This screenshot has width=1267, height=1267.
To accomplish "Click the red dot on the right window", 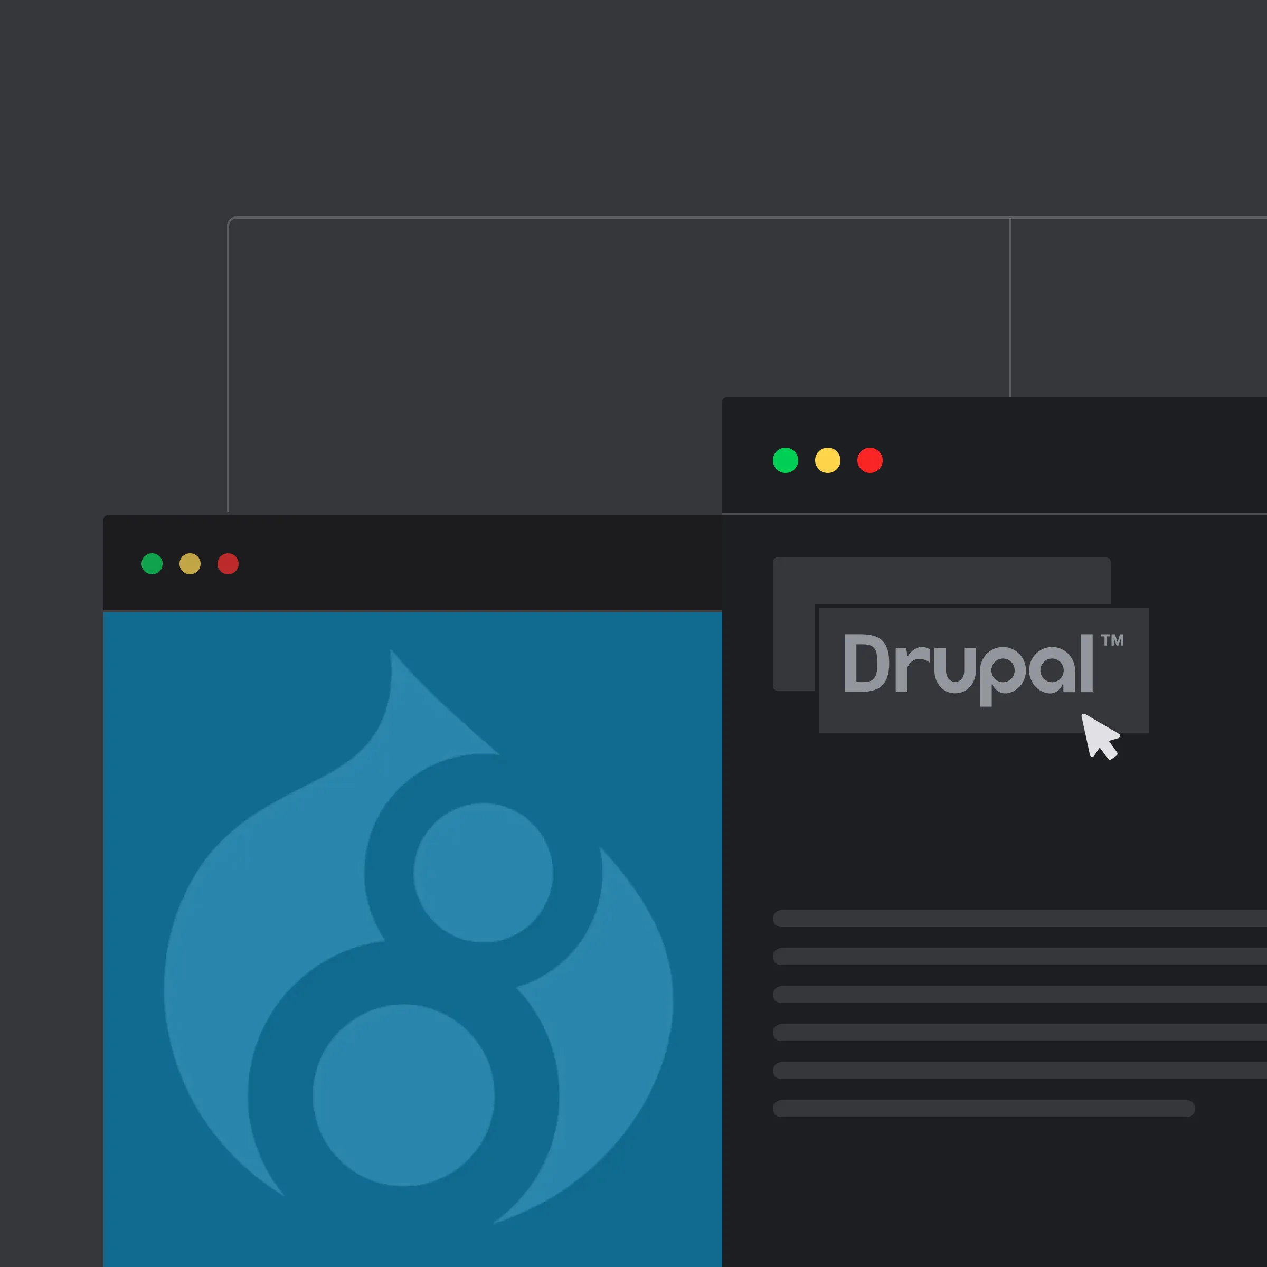I will tap(869, 461).
